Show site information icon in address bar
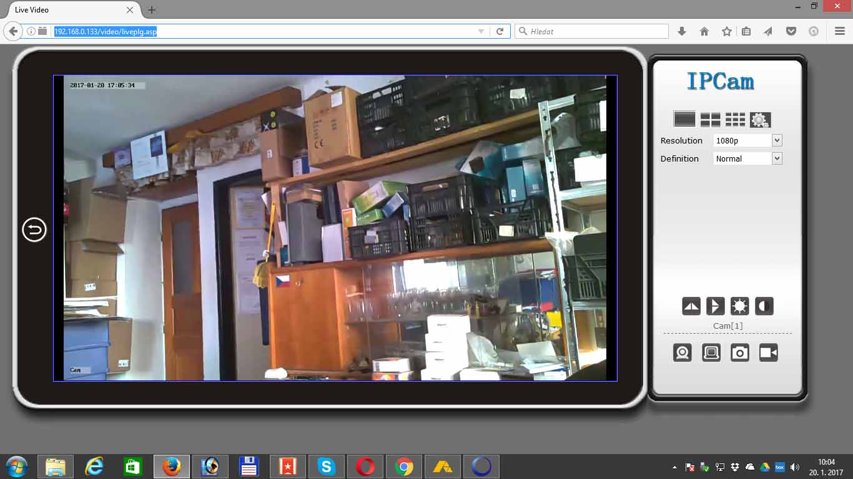 tap(31, 31)
